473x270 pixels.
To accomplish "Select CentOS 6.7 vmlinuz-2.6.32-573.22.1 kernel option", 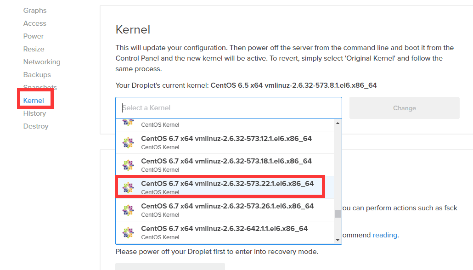I will 225,187.
